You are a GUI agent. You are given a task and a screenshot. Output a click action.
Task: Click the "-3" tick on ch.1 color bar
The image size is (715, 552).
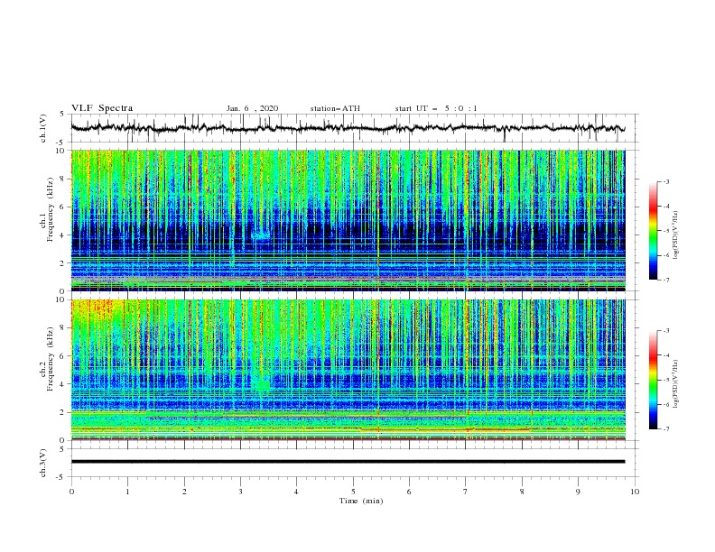pos(666,181)
